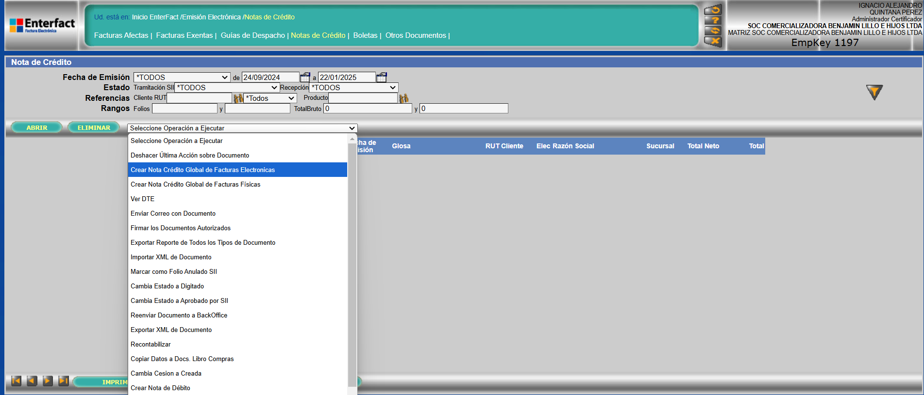Click the Cliente RUT input field
Screen dimensions: 924x395
[x=199, y=98]
